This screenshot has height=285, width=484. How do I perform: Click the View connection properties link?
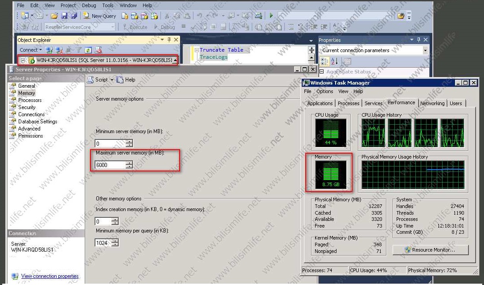point(50,276)
